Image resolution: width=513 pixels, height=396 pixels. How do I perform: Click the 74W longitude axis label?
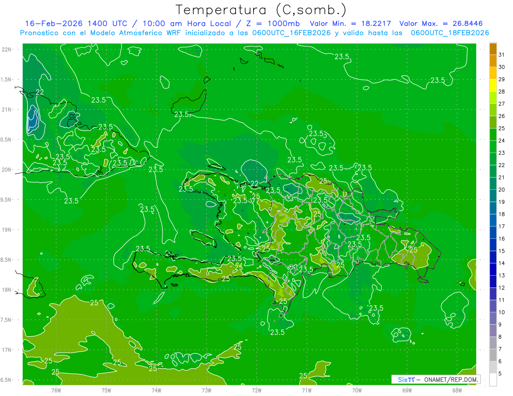click(x=156, y=390)
